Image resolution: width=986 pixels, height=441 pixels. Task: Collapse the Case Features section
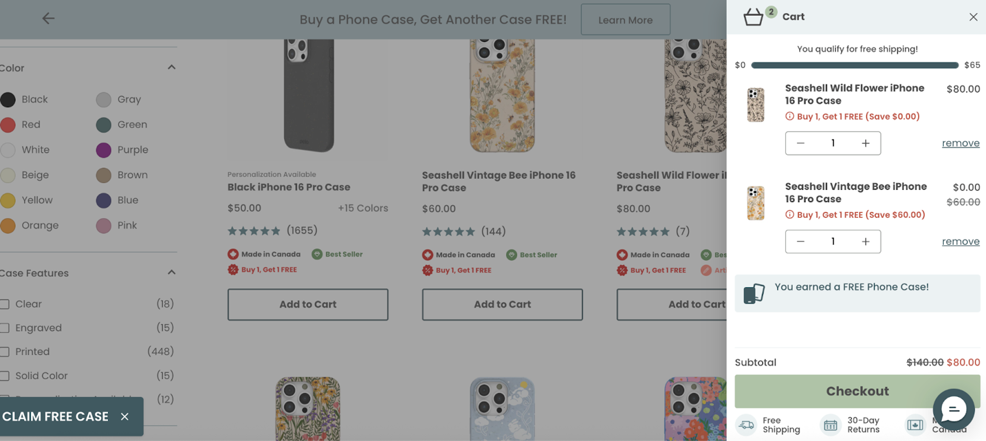click(x=172, y=272)
